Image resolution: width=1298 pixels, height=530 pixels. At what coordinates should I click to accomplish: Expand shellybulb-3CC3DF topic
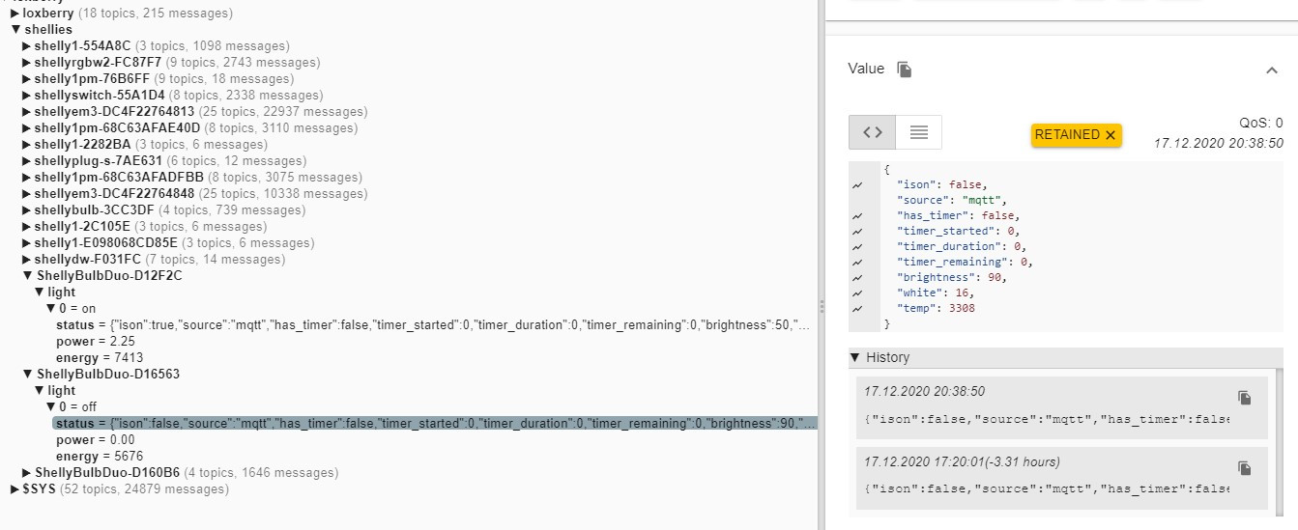tap(26, 210)
